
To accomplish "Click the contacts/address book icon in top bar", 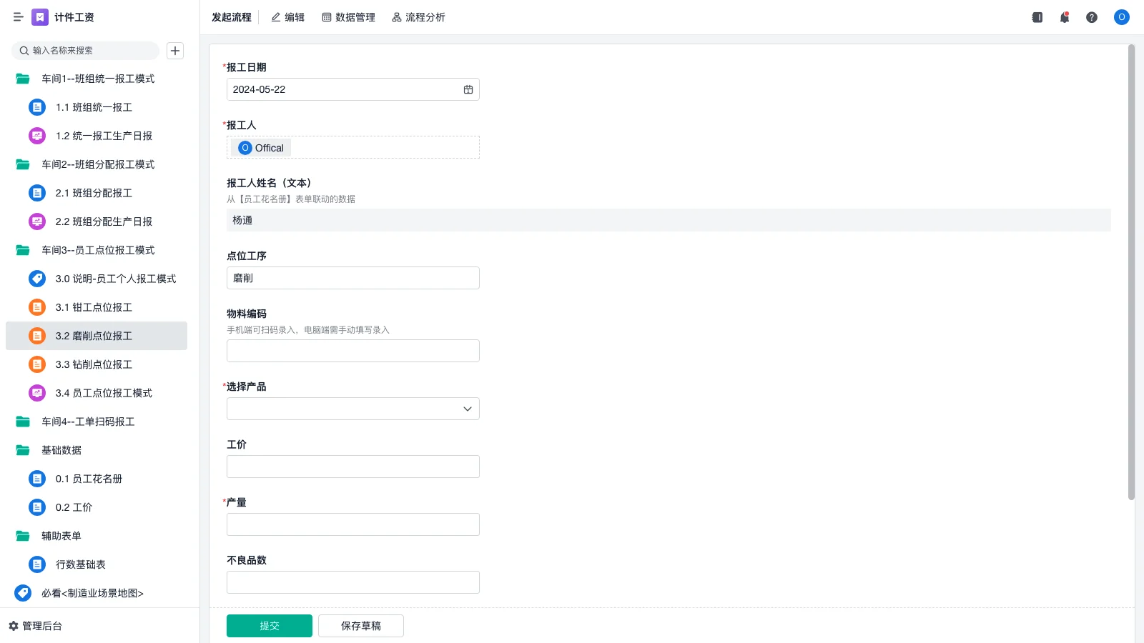I will [1037, 17].
